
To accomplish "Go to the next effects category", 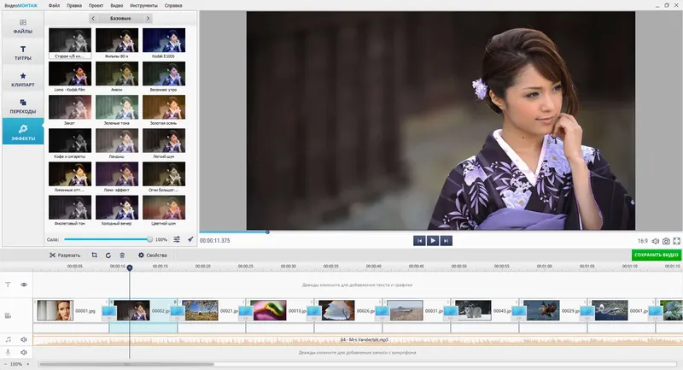I will pos(148,18).
